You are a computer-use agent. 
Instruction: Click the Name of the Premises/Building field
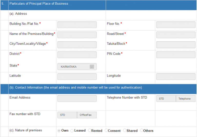(x=77, y=35)
